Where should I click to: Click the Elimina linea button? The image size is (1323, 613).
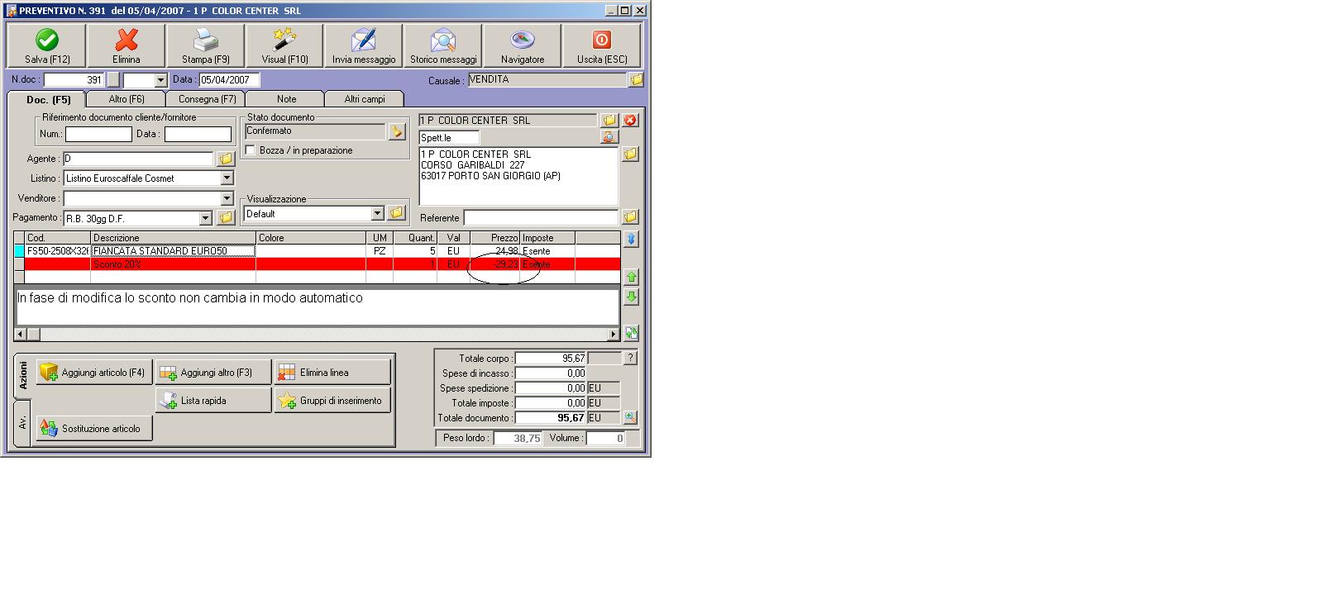(332, 373)
